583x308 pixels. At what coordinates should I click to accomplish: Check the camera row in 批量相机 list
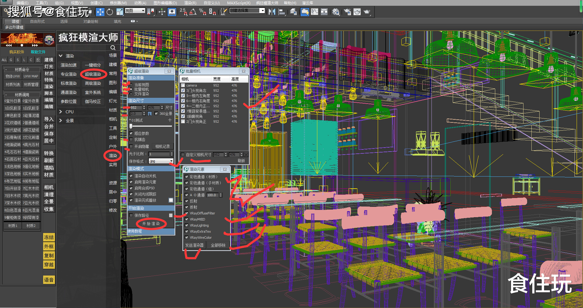point(183,85)
